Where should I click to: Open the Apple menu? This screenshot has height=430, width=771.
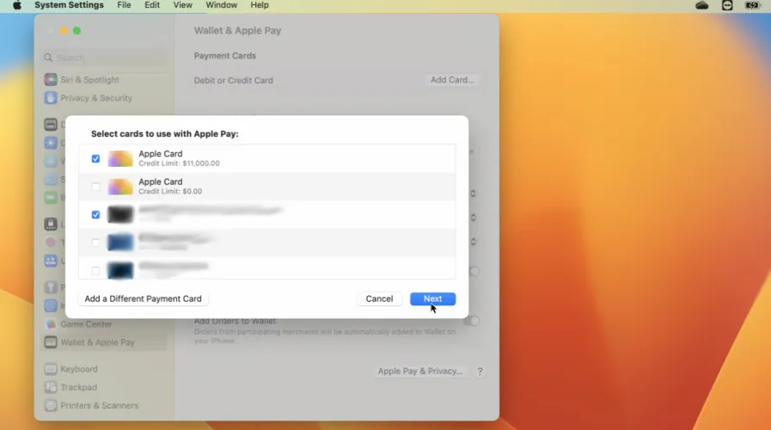(x=16, y=5)
